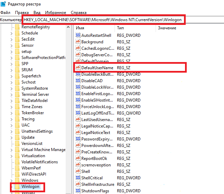Click the WbemPerf folder icon
The height and width of the screenshot is (194, 224).
[17, 168]
